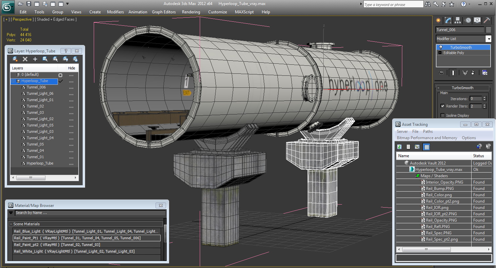
Task: Toggle the Render Iters checkbox
Action: pyautogui.click(x=443, y=106)
